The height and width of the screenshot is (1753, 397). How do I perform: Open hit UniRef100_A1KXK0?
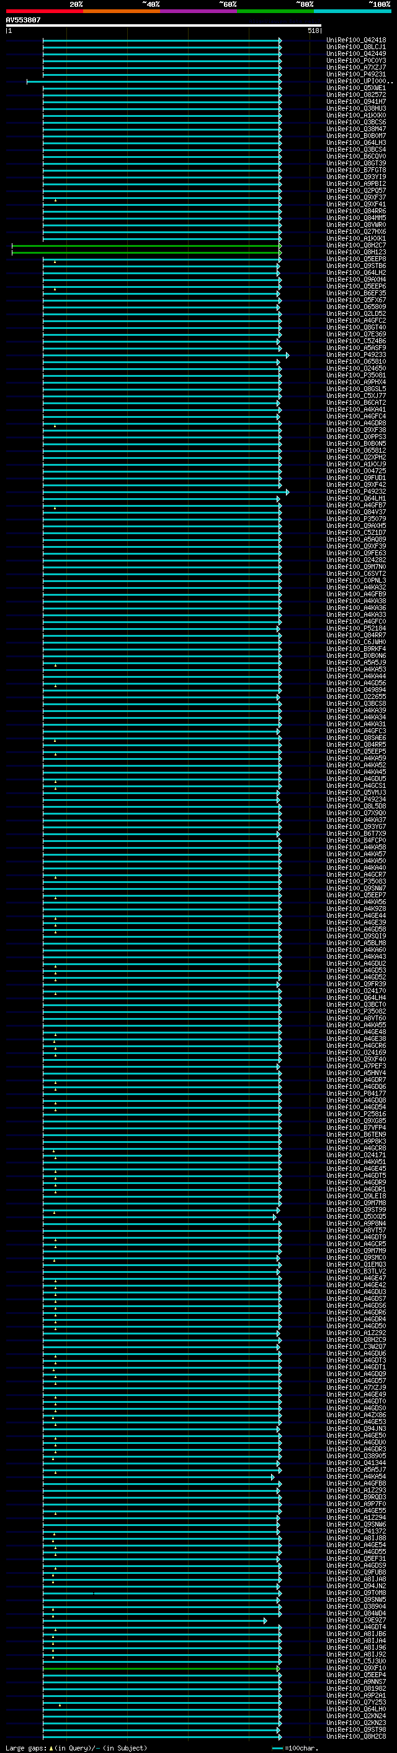(355, 115)
